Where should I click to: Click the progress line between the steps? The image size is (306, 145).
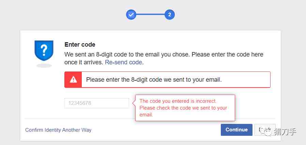[x=150, y=15]
